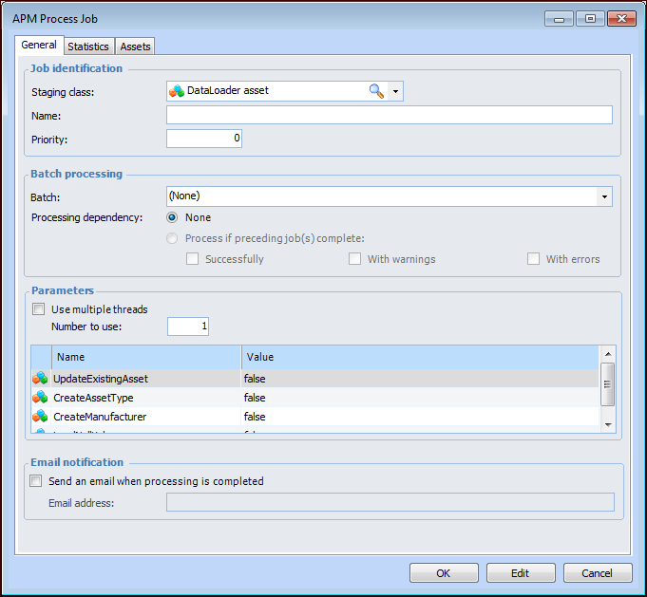This screenshot has width=647, height=597.
Task: Click the Edit button
Action: (520, 573)
